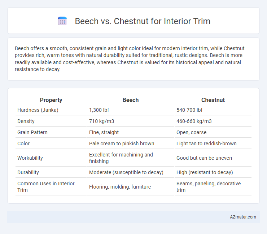Click the '710 kg/m3' value

click(101, 121)
